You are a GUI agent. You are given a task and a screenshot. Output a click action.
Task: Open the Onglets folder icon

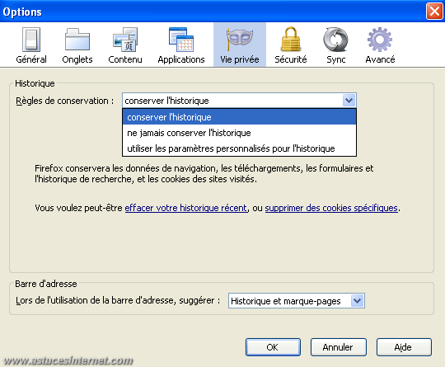77,40
